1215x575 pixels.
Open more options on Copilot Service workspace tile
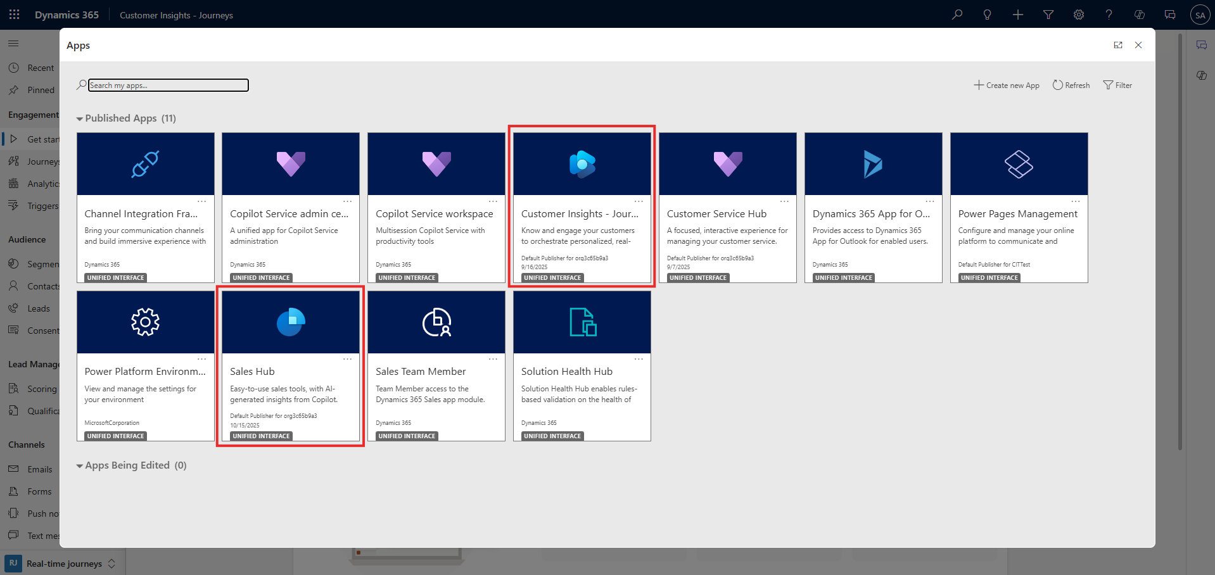493,201
